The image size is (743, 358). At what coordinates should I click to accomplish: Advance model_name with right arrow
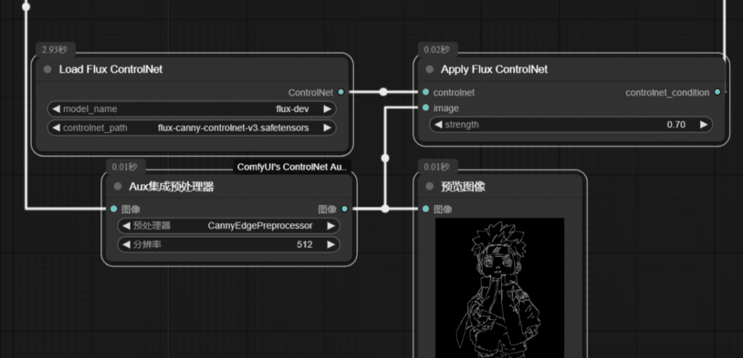click(x=328, y=109)
